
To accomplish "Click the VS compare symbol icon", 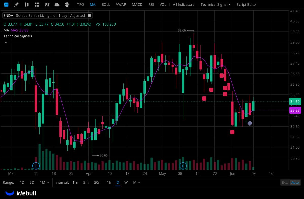I will (47, 4).
